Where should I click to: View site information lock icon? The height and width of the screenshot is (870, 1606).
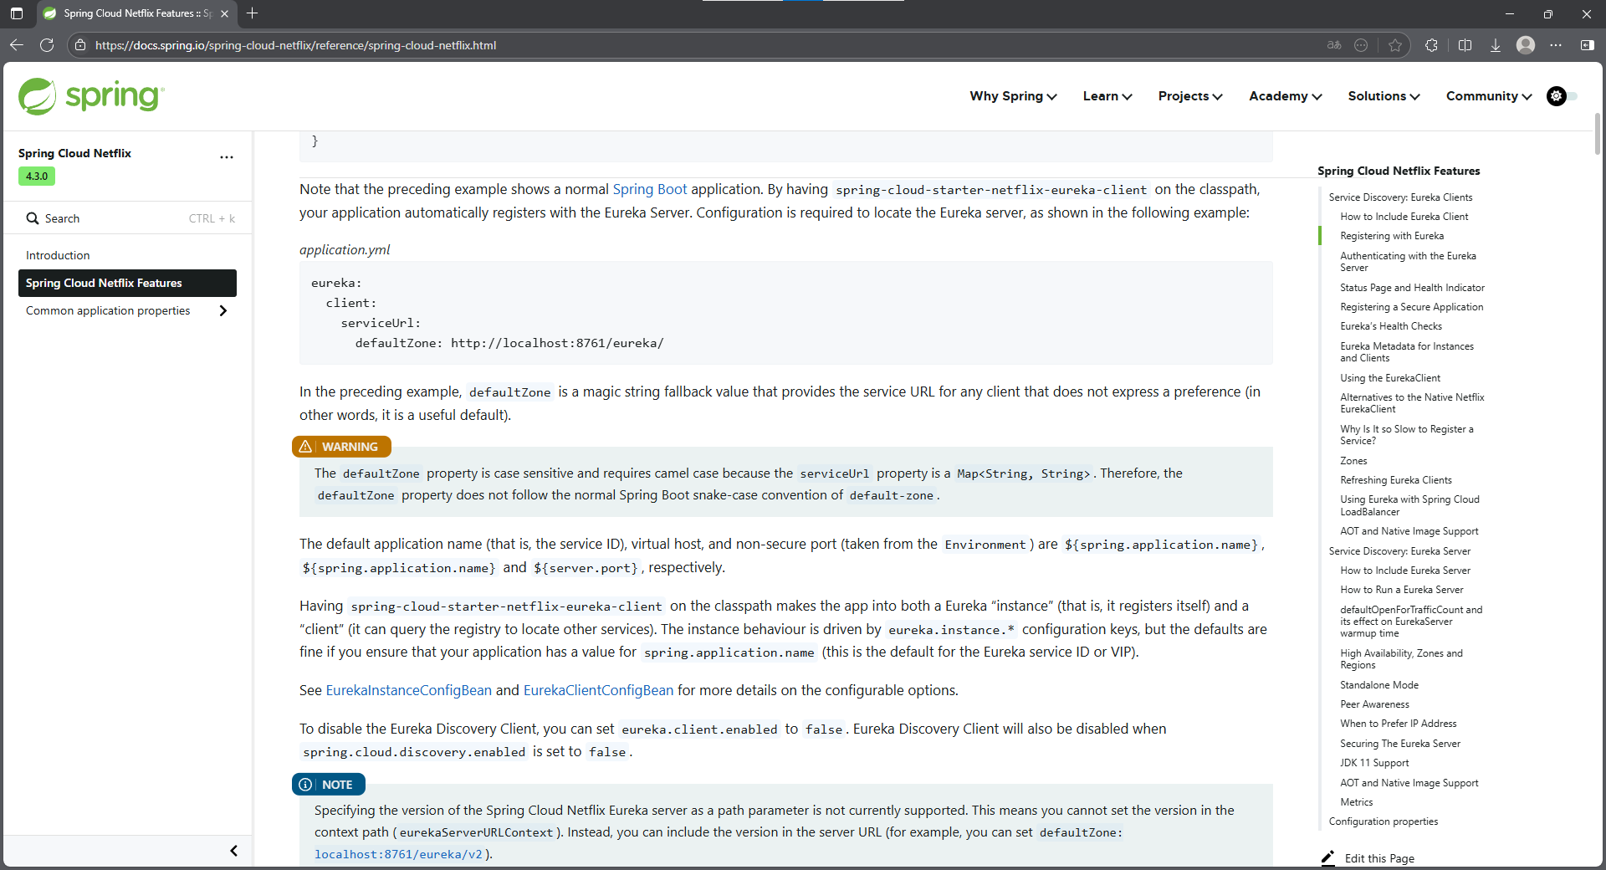[80, 45]
